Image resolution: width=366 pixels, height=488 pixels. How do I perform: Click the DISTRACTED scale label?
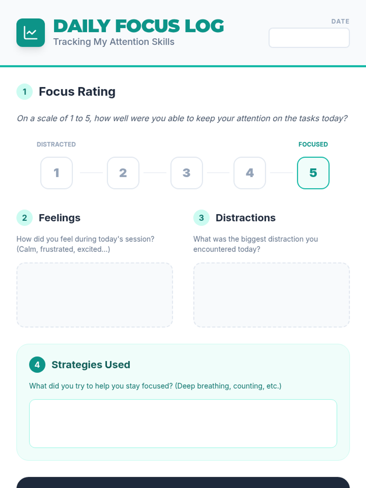tap(56, 144)
